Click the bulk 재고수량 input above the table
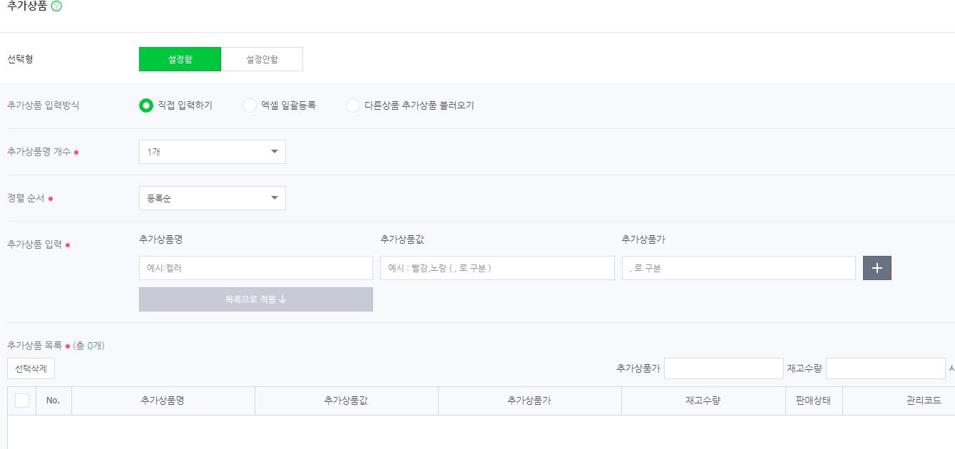The width and height of the screenshot is (955, 449). pyautogui.click(x=886, y=368)
